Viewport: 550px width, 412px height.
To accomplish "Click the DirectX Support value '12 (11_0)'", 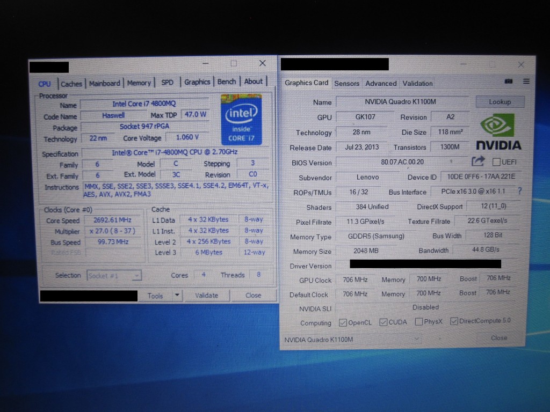I will point(493,206).
